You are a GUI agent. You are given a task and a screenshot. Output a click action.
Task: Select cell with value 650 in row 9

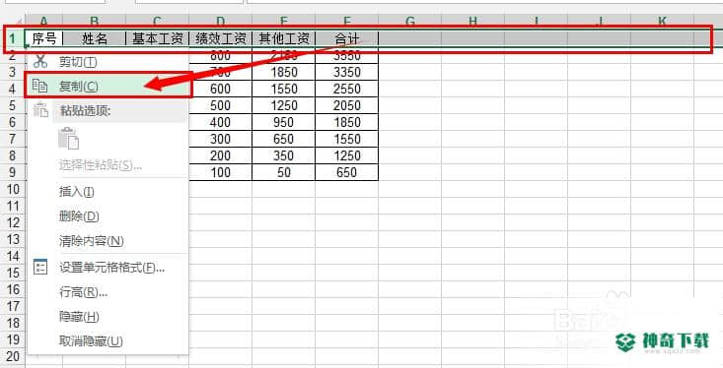[x=347, y=172]
